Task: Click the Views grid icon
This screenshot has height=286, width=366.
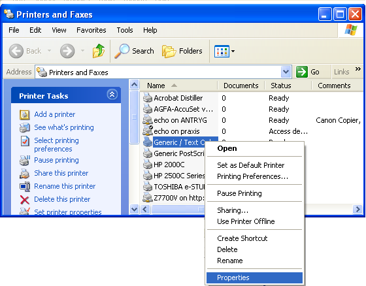Action: coord(222,51)
